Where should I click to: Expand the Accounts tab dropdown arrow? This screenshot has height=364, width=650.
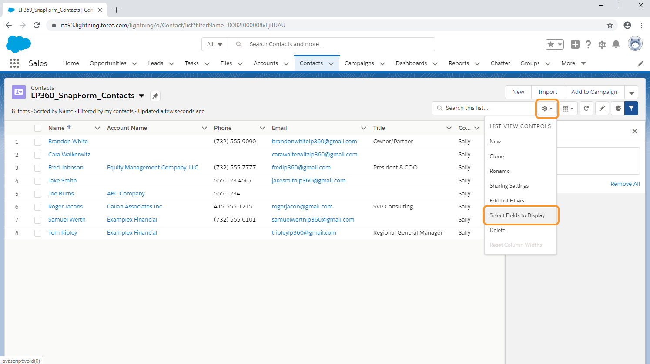click(286, 63)
